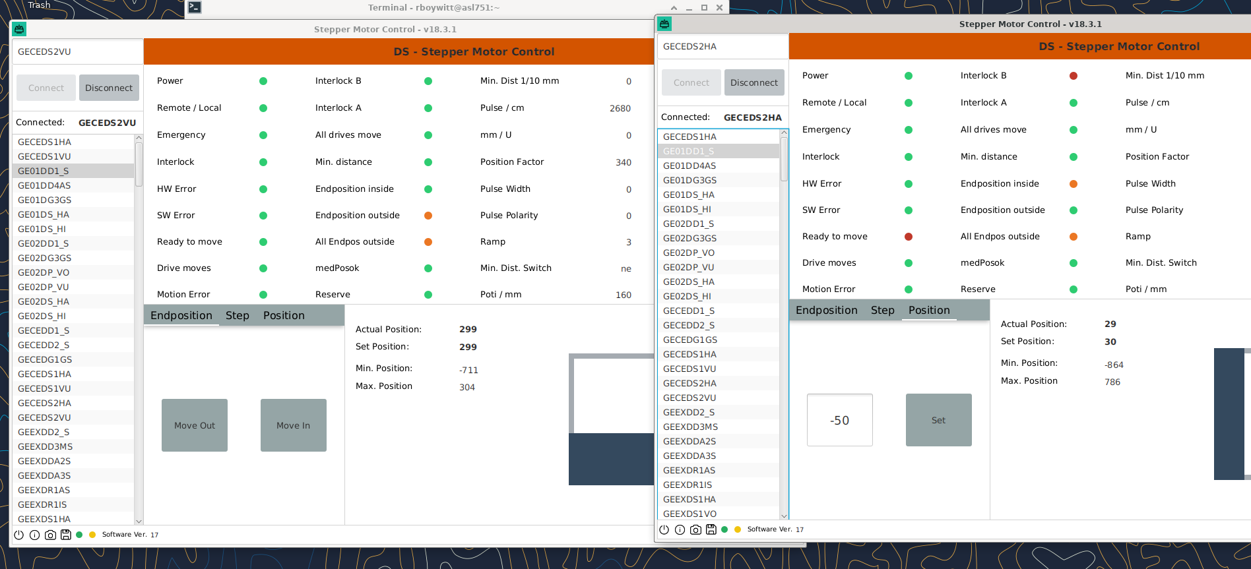Click right window device list scrollbar
The width and height of the screenshot is (1251, 569).
click(784, 158)
